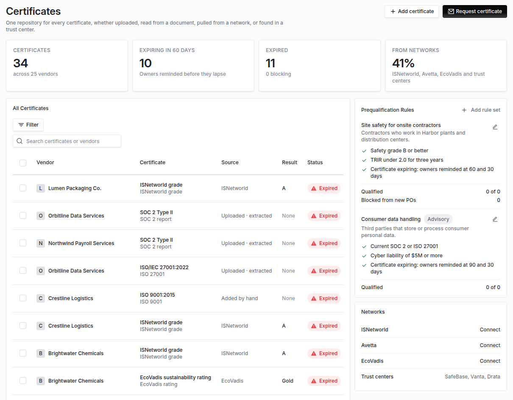The image size is (513, 400).
Task: Tick the Brightwater EcoVadis rating row checkbox
Action: [23, 381]
